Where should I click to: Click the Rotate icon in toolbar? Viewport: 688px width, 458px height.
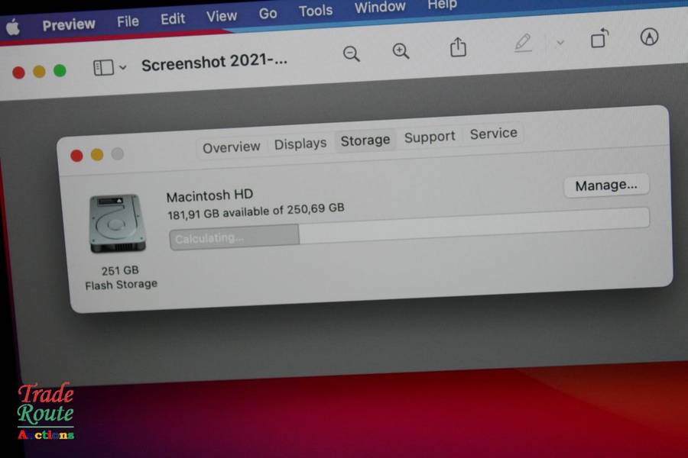coord(599,39)
